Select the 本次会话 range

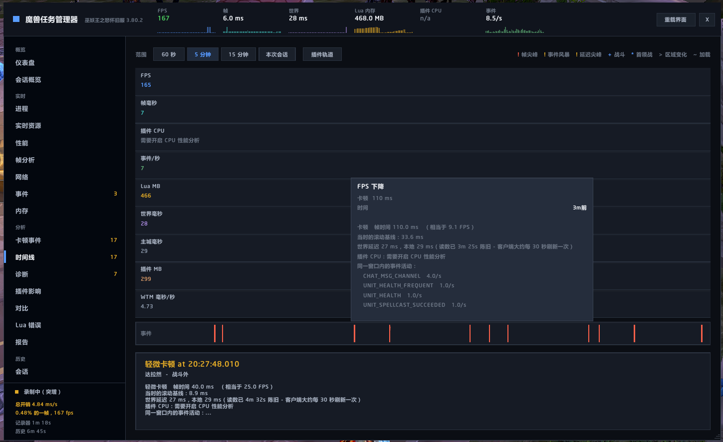pyautogui.click(x=277, y=54)
